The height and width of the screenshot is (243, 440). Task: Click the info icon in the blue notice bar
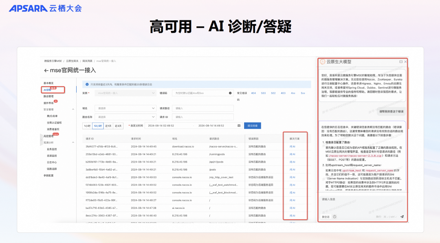coord(87,84)
